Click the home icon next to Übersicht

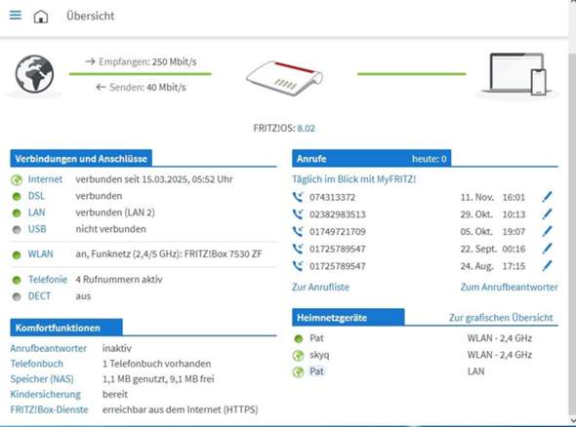(41, 17)
